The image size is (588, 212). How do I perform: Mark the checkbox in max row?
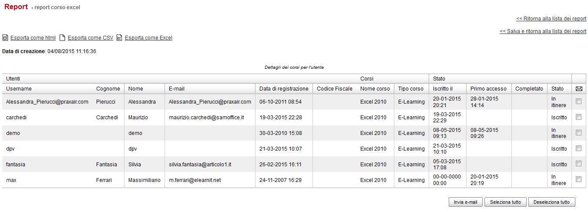coord(578,179)
